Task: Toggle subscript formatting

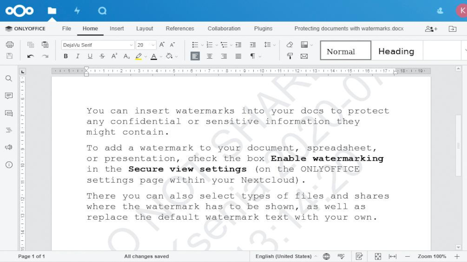Action: (127, 56)
